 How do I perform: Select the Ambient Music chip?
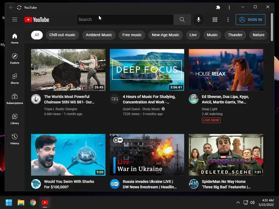coord(99,35)
